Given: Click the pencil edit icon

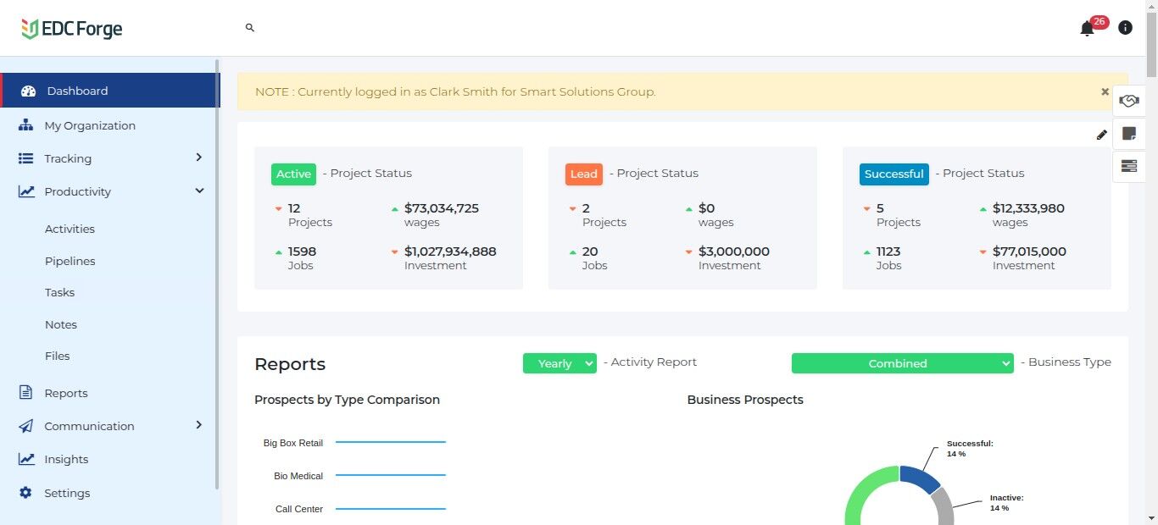Looking at the screenshot, I should (1101, 135).
